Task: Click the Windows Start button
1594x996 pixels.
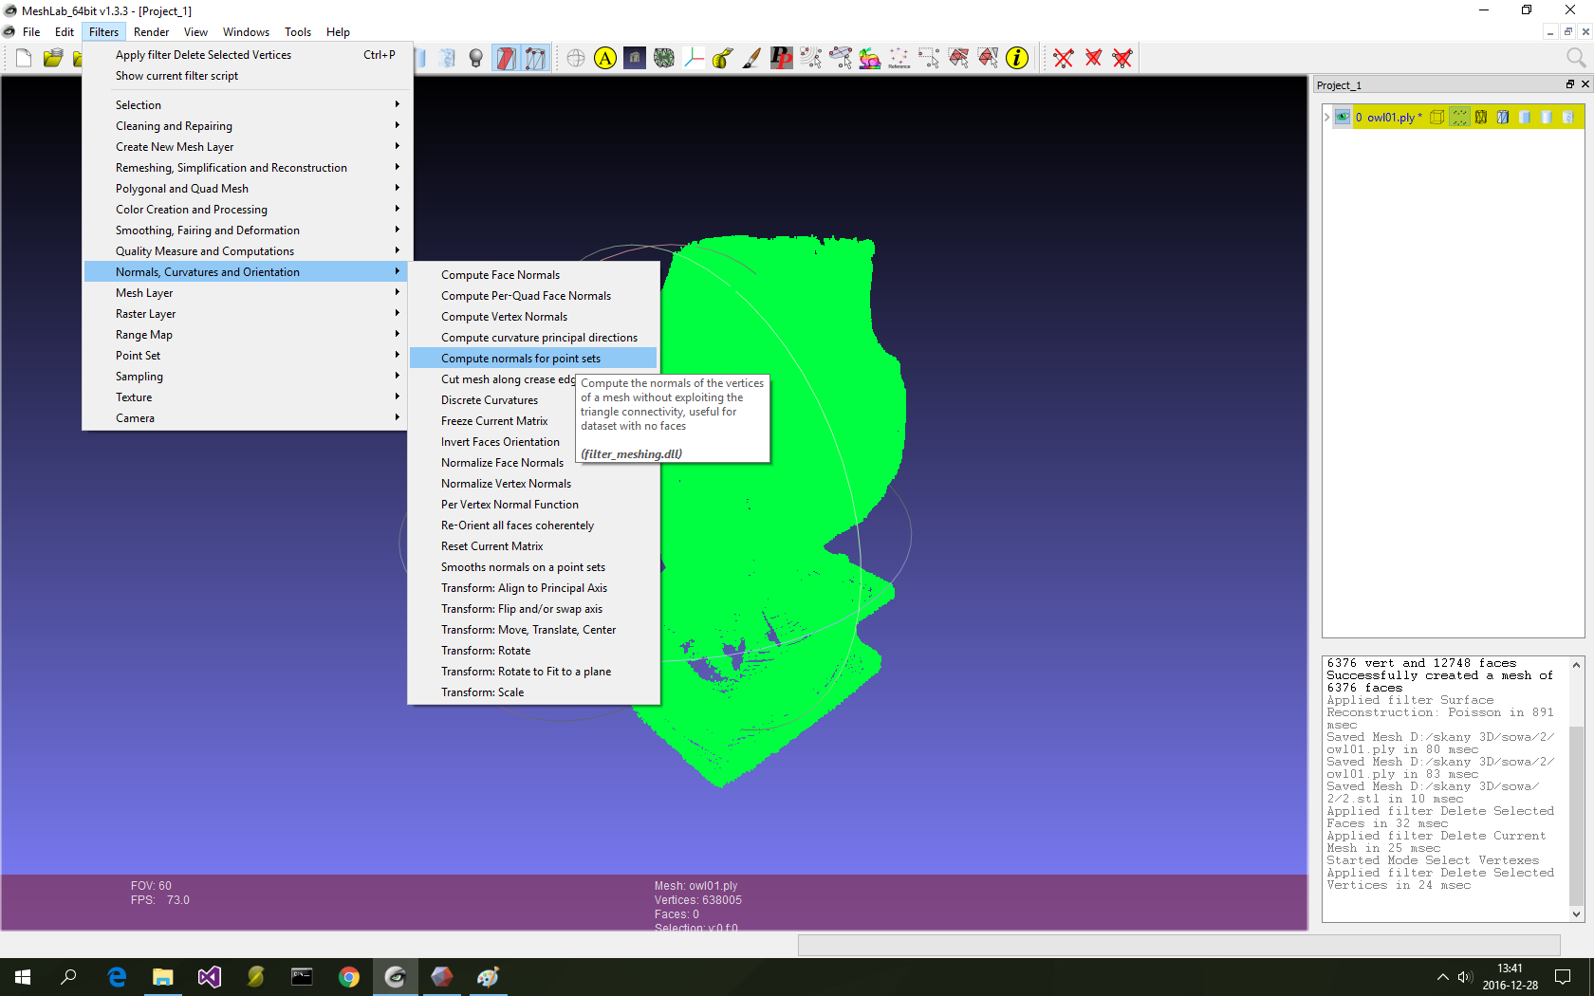Action: click(x=23, y=977)
